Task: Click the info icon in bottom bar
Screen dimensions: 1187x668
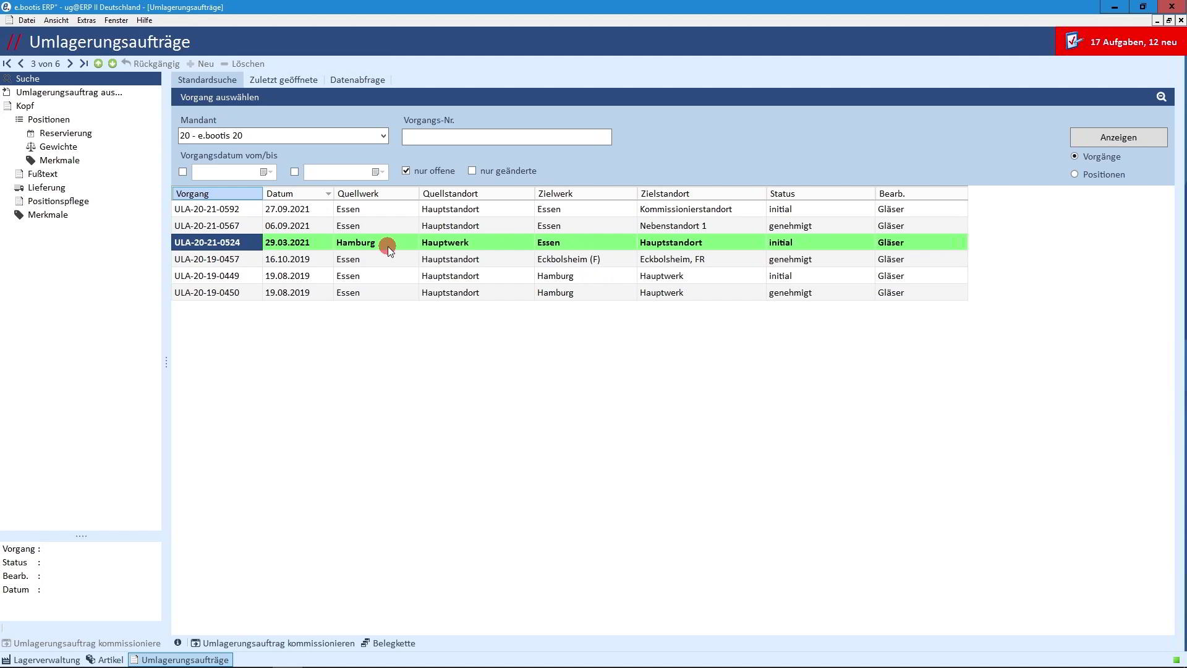Action: point(177,643)
